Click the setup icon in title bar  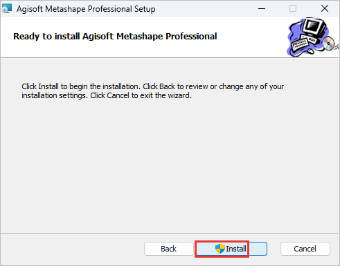tap(6, 8)
